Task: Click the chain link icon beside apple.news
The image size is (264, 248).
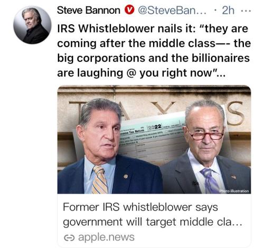Action: coord(69,238)
